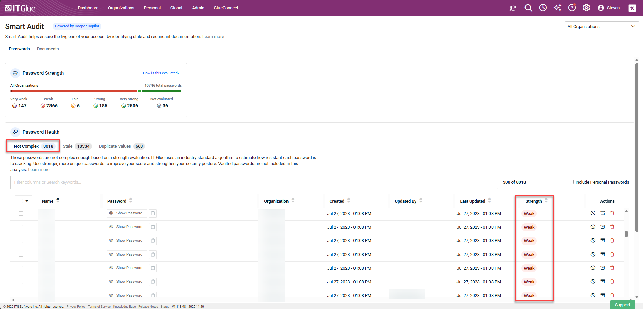Click the Cooper Copilot sparkle icon
This screenshot has width=643, height=309.
[557, 8]
